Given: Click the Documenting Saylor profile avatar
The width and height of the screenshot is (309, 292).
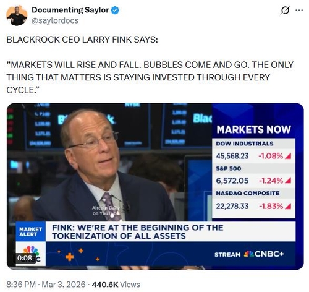Looking at the screenshot, I should coord(17,15).
